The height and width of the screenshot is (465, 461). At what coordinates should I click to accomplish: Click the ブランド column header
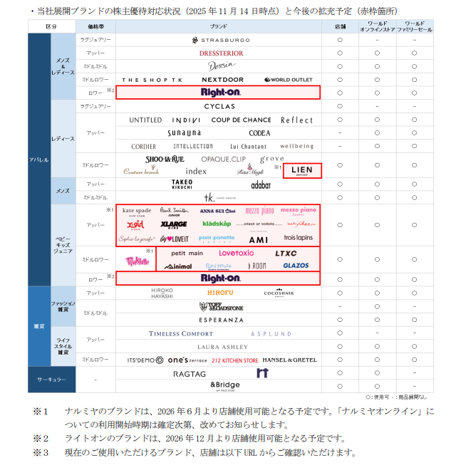(x=219, y=26)
